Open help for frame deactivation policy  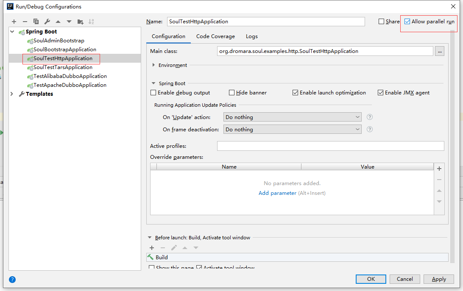coord(369,129)
